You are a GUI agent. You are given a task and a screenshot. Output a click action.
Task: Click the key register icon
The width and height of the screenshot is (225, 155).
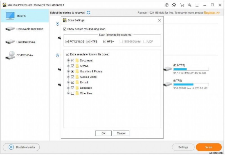(190, 5)
